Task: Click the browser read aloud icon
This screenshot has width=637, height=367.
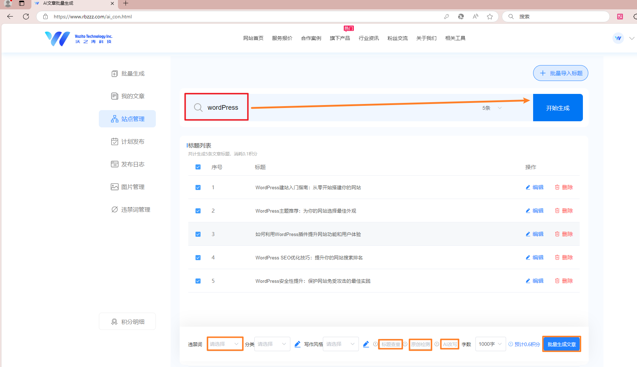Action: pyautogui.click(x=475, y=17)
